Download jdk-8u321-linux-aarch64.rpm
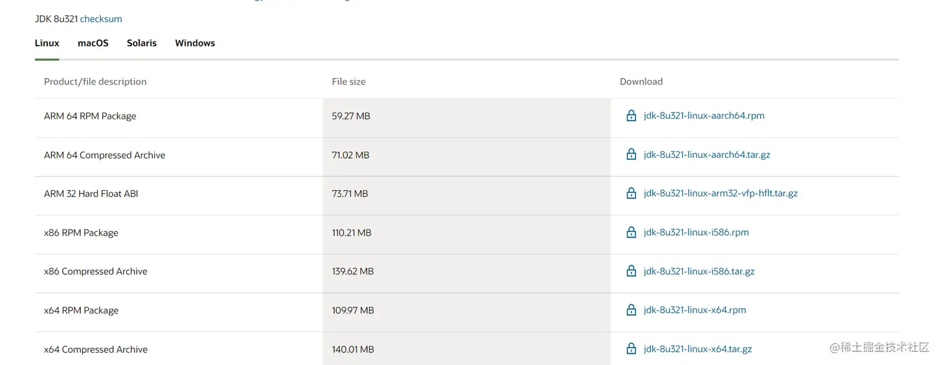The height and width of the screenshot is (365, 941). click(x=704, y=116)
